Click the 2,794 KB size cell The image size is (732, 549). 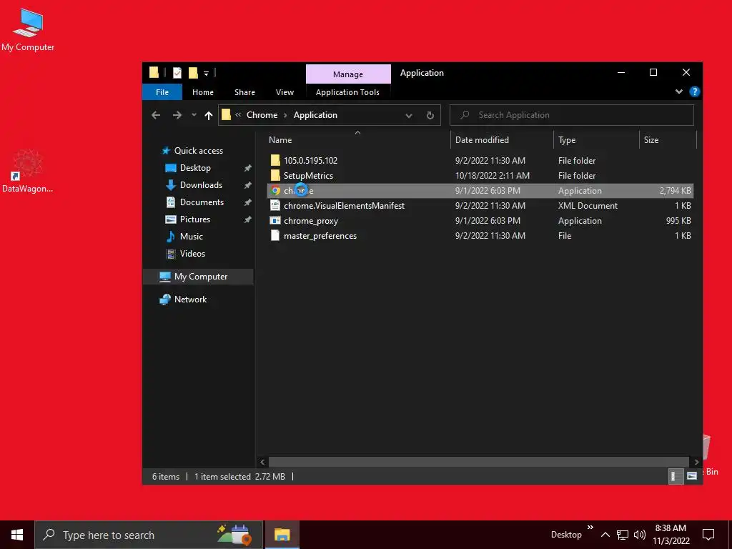[675, 191]
